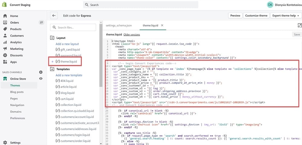Click the Marketing megaphone icon
Screen dimensions: 302x145
(5, 49)
